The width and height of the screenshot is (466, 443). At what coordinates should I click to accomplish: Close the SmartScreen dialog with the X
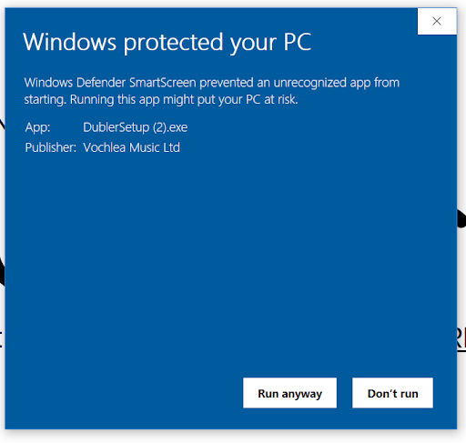[437, 21]
